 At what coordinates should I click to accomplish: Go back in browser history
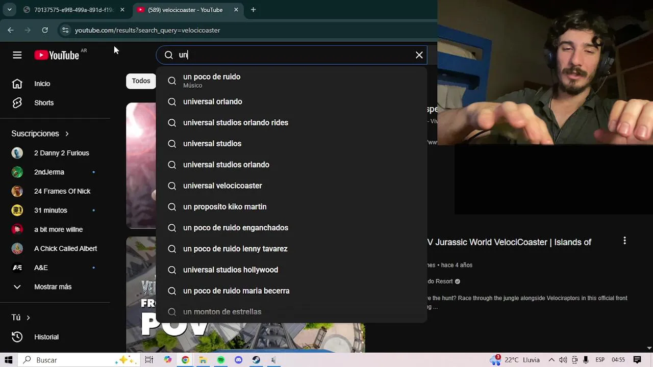point(11,30)
